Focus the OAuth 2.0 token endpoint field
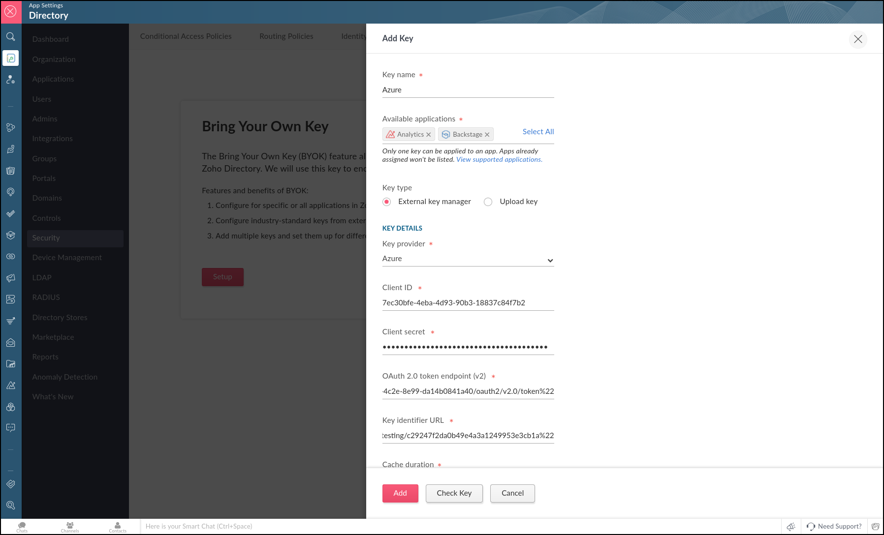This screenshot has height=535, width=884. 468,391
